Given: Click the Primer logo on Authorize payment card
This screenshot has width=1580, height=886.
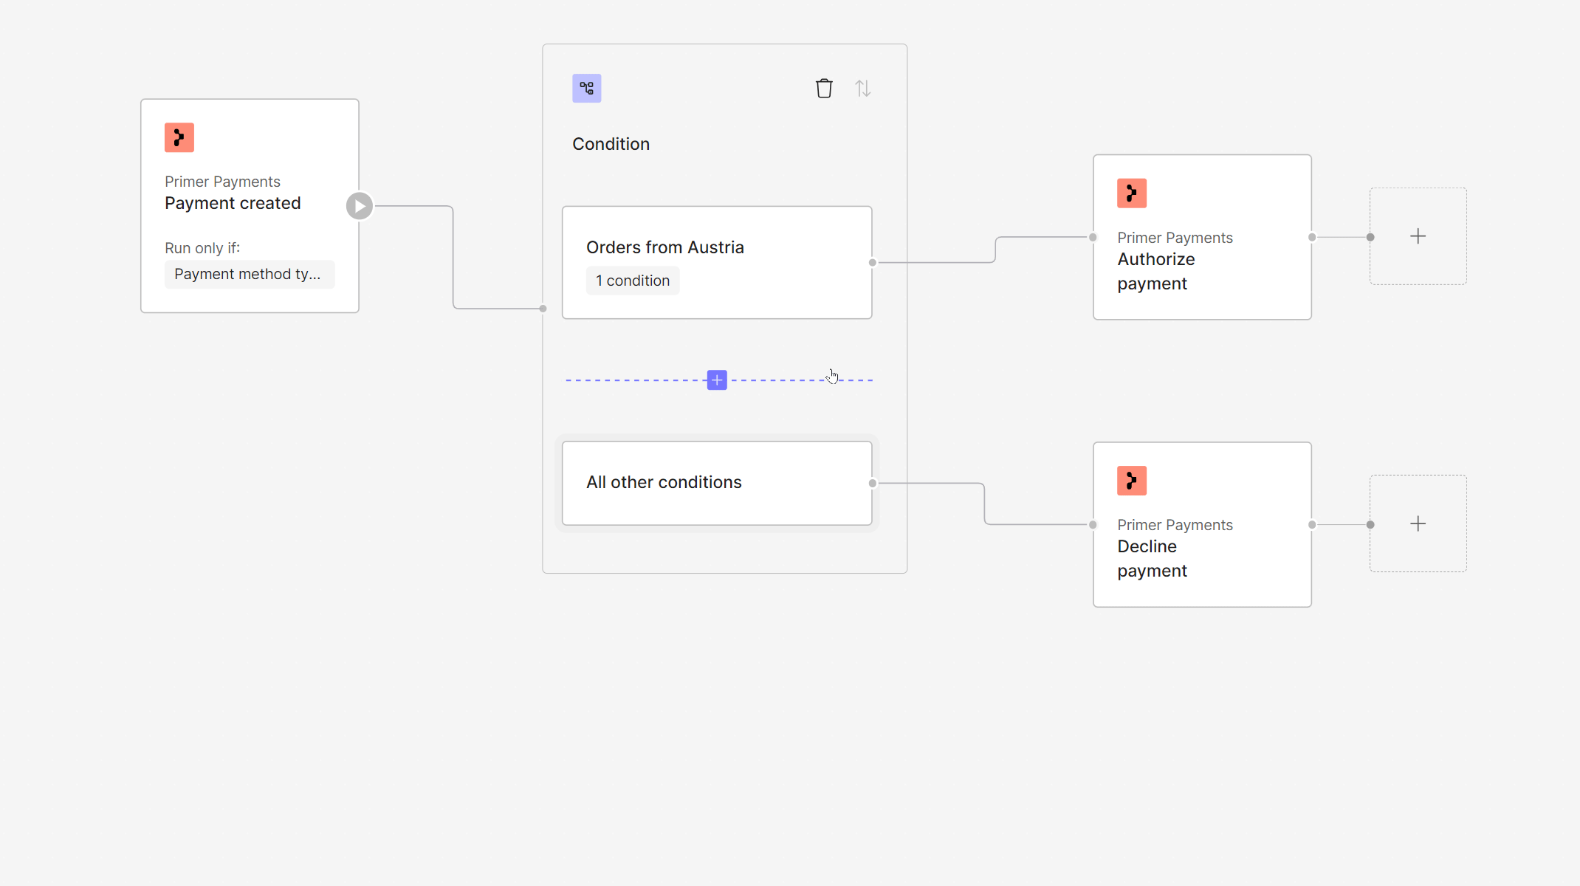Looking at the screenshot, I should click(x=1132, y=193).
